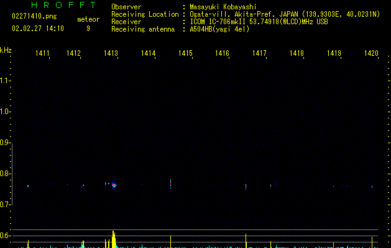
Task: Click the echo near 1420 at the right edge
Action: (372, 187)
